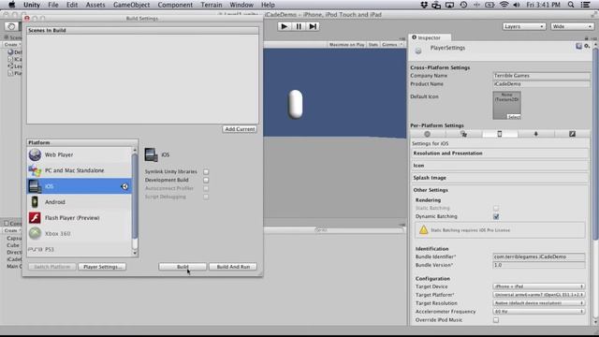Viewport: 599px width, 337px height.
Task: Click the Company Name field
Action: pyautogui.click(x=541, y=76)
